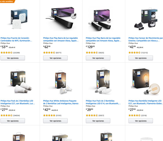
Task: Open 'Philips Hue White Ambiance Paquete' title link
Action: point(61,102)
